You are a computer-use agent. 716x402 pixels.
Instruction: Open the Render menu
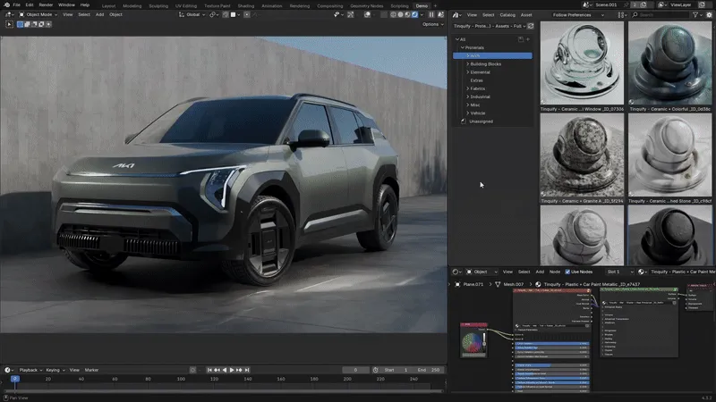tap(46, 5)
